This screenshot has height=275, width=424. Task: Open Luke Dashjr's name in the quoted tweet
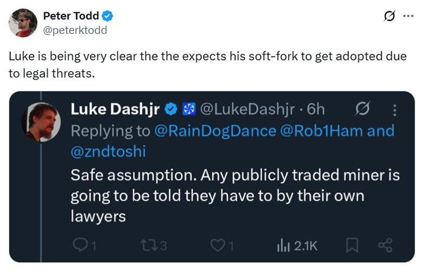click(115, 110)
